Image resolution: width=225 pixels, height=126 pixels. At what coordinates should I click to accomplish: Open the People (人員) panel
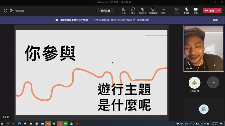(123, 11)
